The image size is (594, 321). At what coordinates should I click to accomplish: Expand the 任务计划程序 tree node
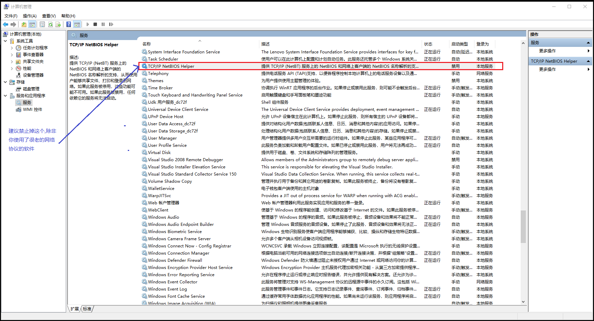[x=12, y=48]
